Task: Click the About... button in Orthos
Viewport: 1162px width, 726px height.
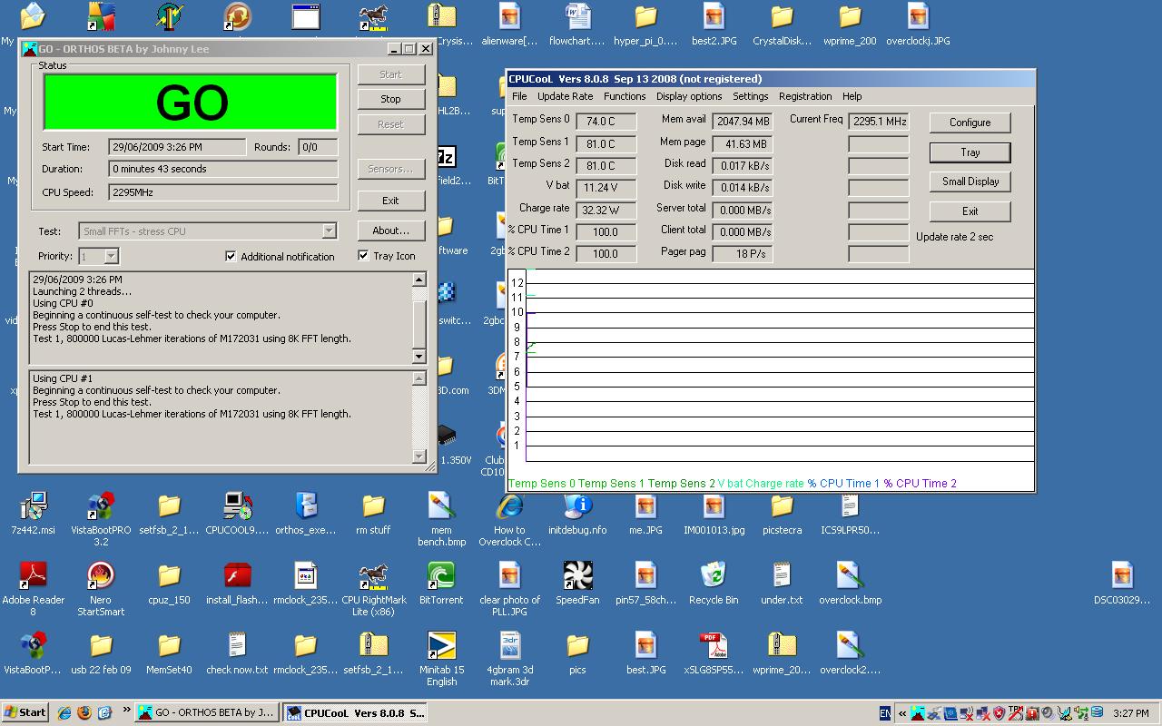Action: click(390, 231)
